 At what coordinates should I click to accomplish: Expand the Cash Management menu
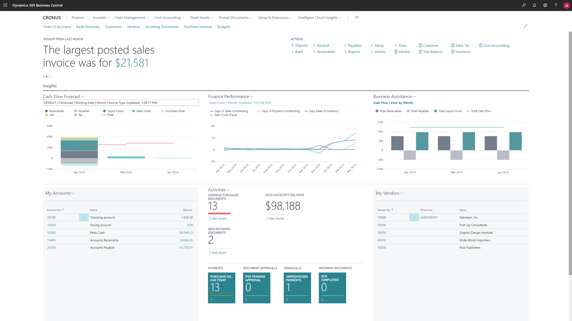coord(132,18)
